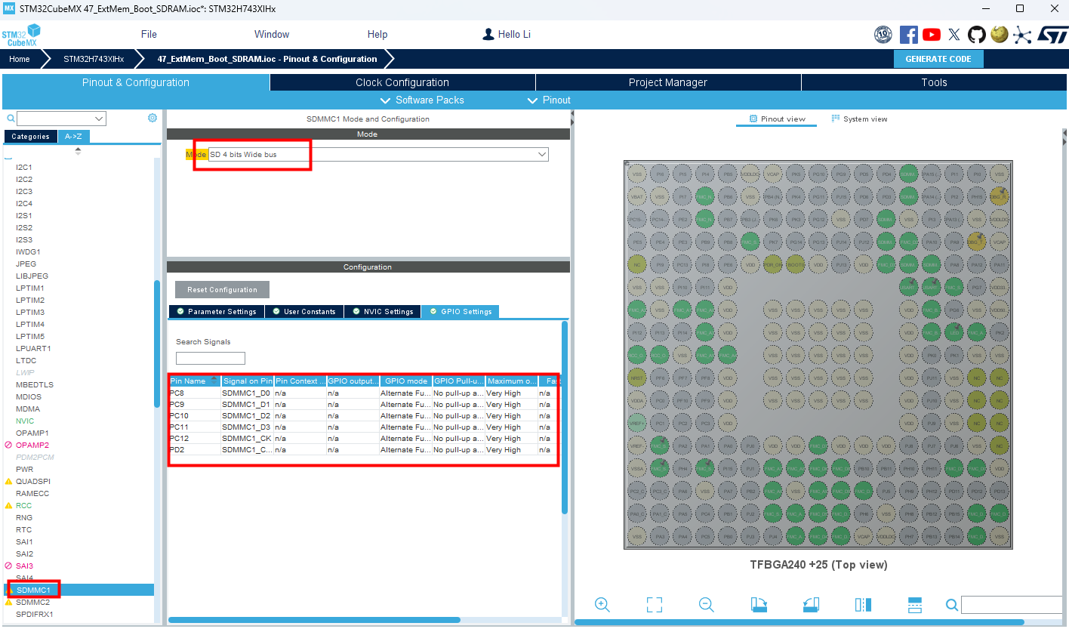The height and width of the screenshot is (629, 1069).
Task: Open the settings gear in peripheral panel
Action: click(x=152, y=118)
